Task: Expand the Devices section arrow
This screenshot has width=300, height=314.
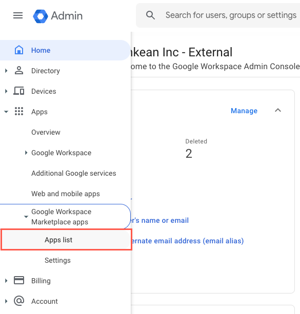Action: pos(6,91)
